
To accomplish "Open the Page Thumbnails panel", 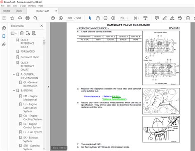I will tap(4, 28).
